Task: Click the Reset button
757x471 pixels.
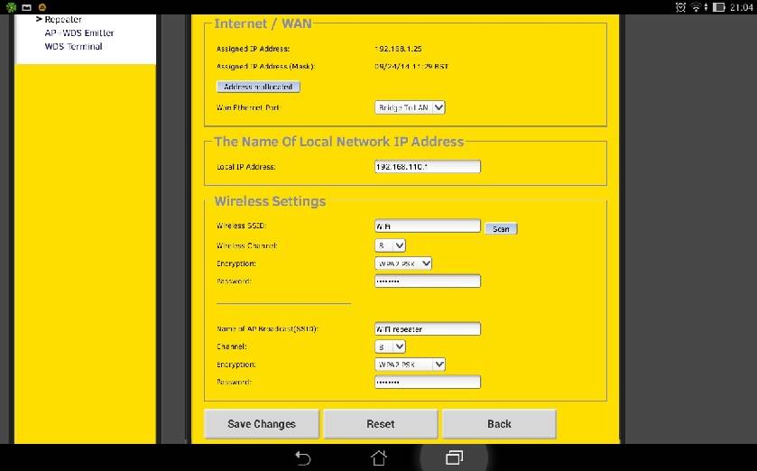Action: coord(381,424)
